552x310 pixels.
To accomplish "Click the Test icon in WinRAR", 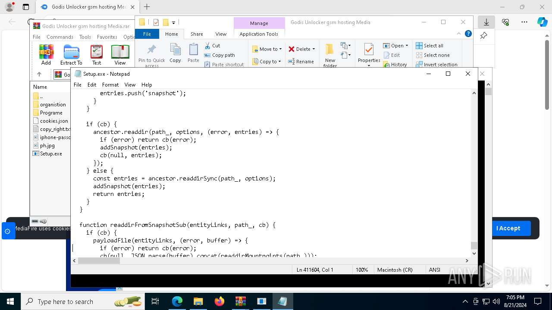I will pos(97,55).
